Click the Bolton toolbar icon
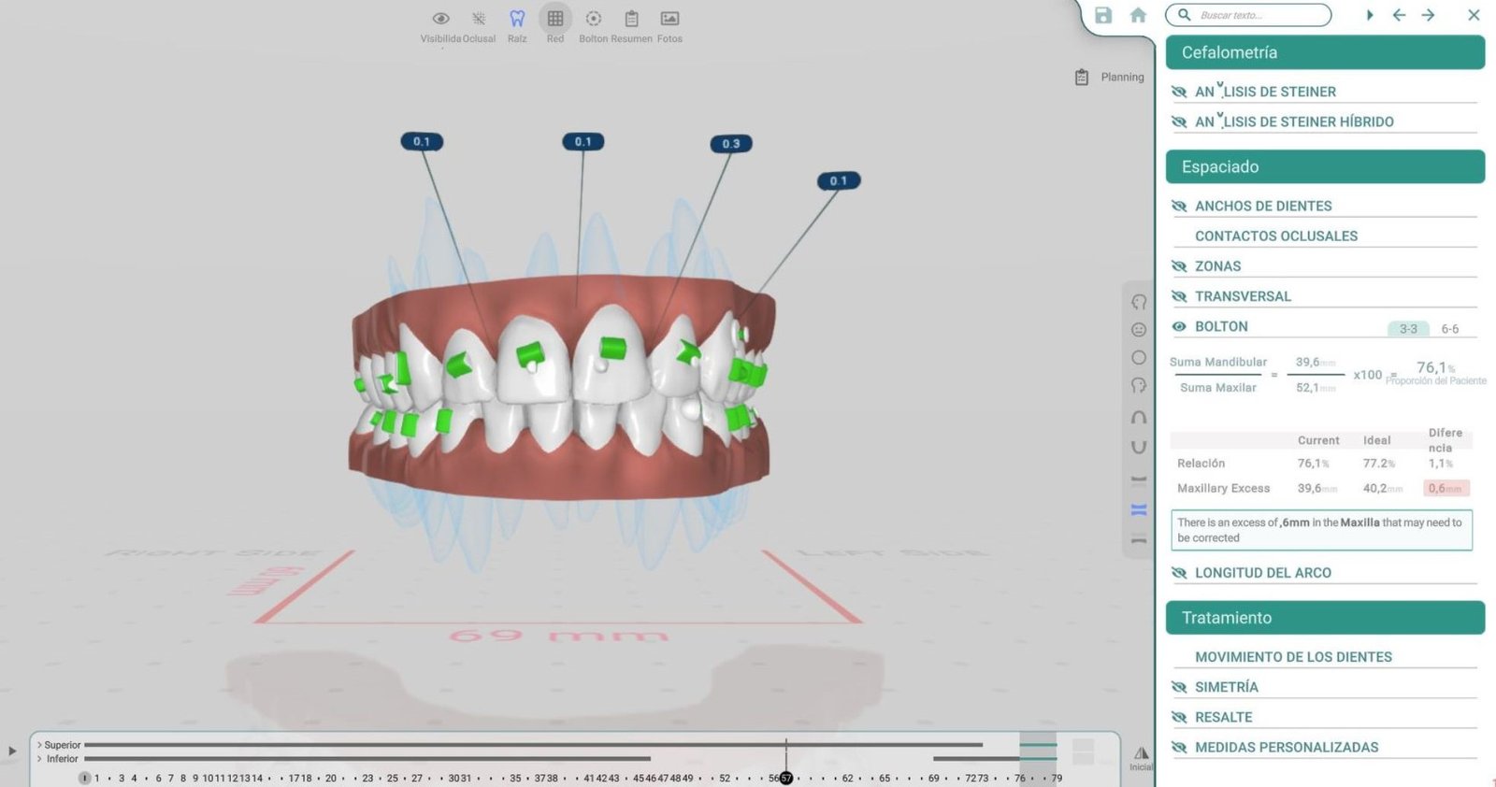Viewport: 1496px width, 787px height. [593, 19]
